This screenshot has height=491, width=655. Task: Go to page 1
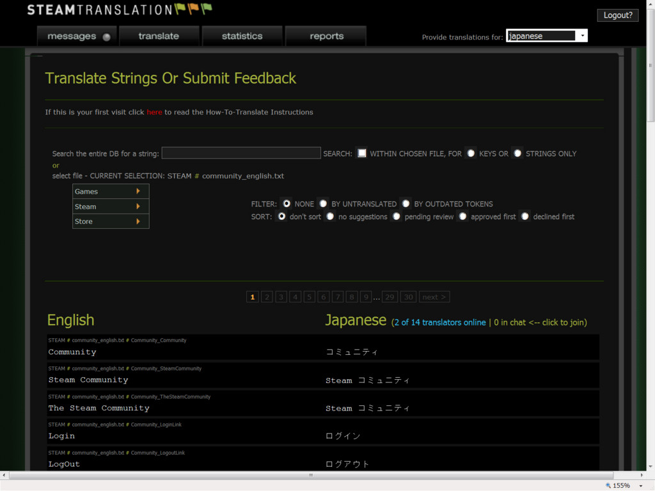[252, 297]
